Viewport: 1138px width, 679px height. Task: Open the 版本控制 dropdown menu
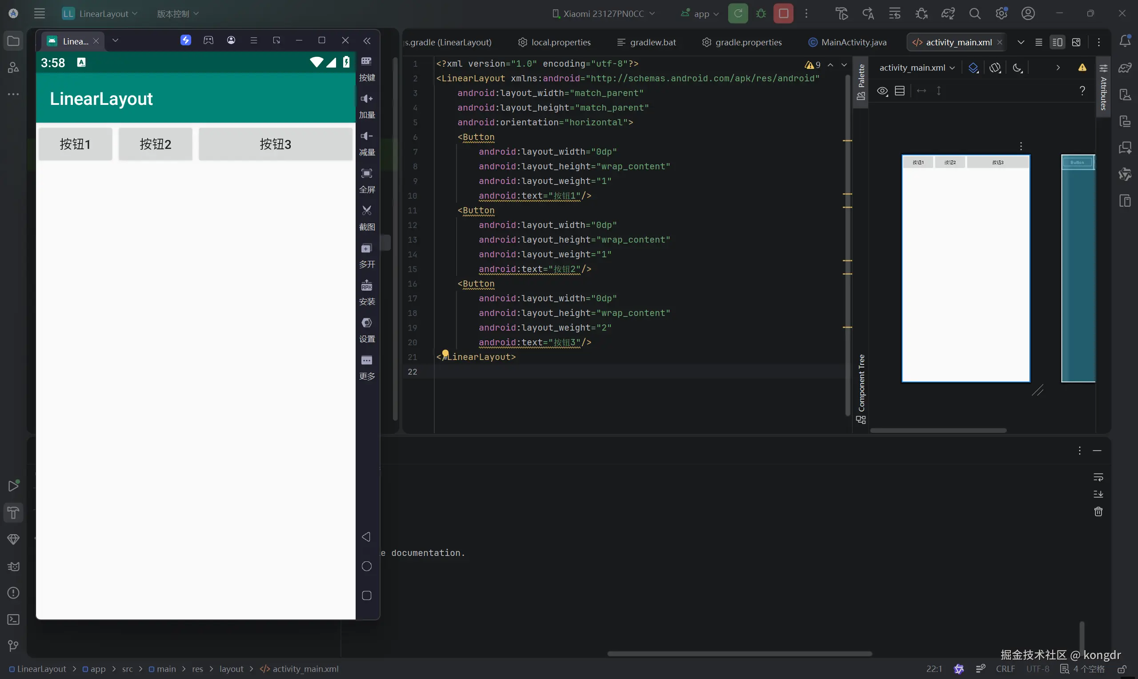pos(177,14)
